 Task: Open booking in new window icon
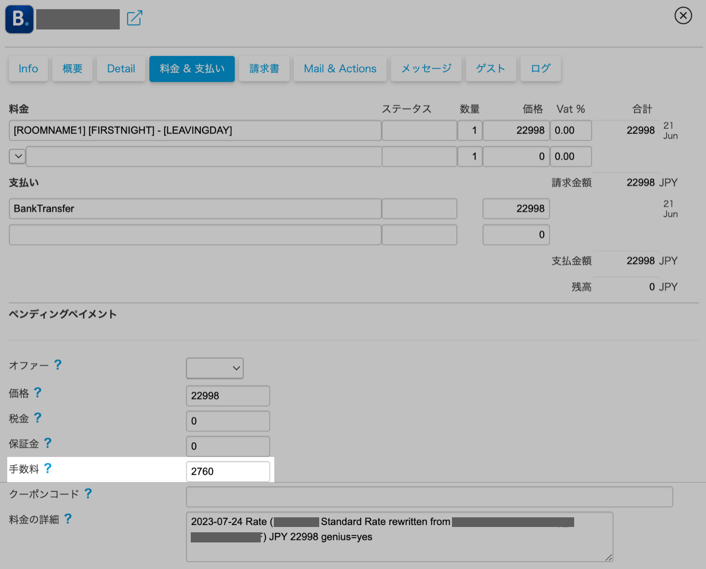(x=134, y=18)
